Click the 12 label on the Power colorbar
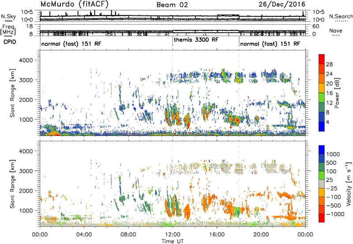The height and width of the screenshot is (244, 353). pyautogui.click(x=329, y=103)
